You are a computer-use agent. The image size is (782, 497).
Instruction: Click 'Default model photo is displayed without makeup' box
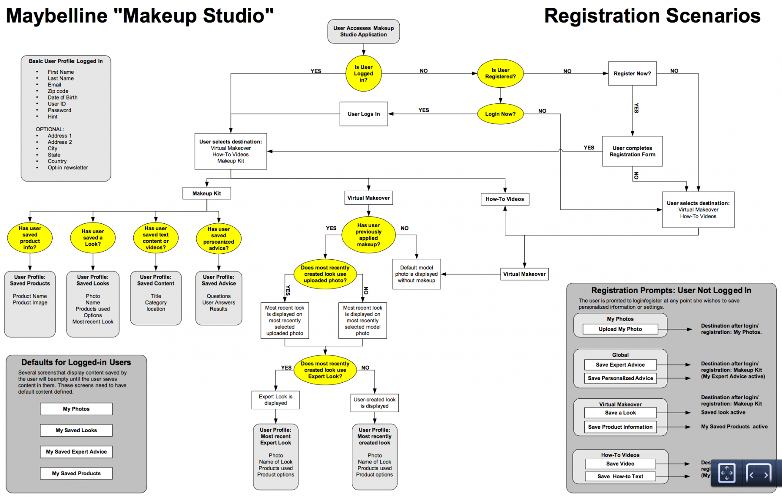pyautogui.click(x=417, y=274)
